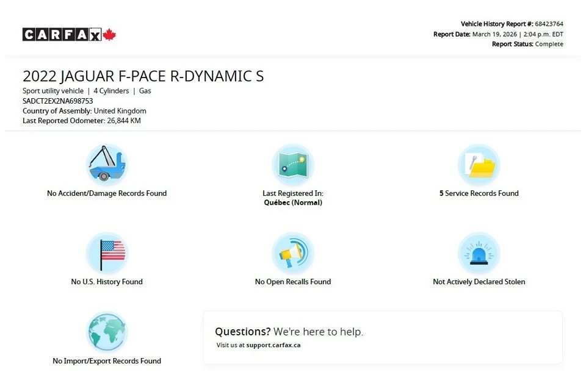Visit support.carfax.ca link
586x383 pixels.
click(273, 345)
